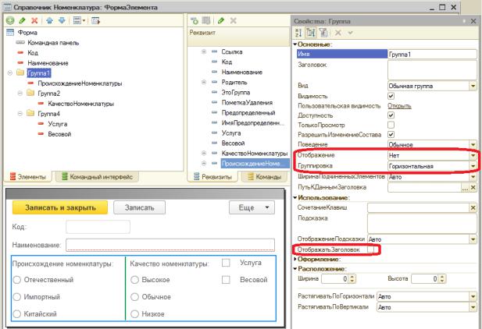Click the gray delete attribute icon
482x329 pixels.
pos(234,20)
